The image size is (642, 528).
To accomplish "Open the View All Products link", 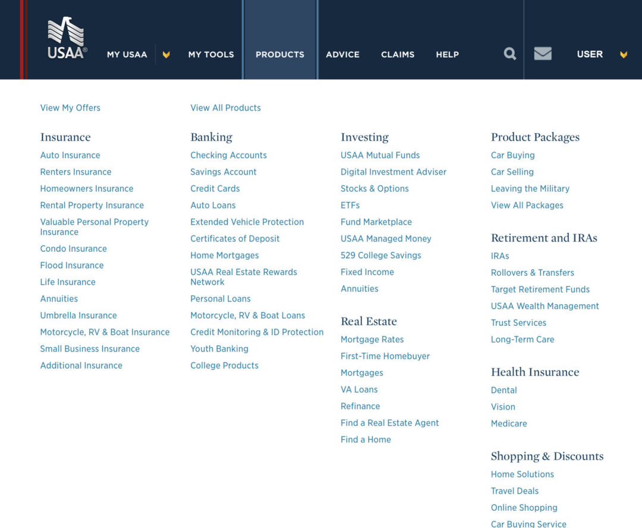I will [225, 108].
